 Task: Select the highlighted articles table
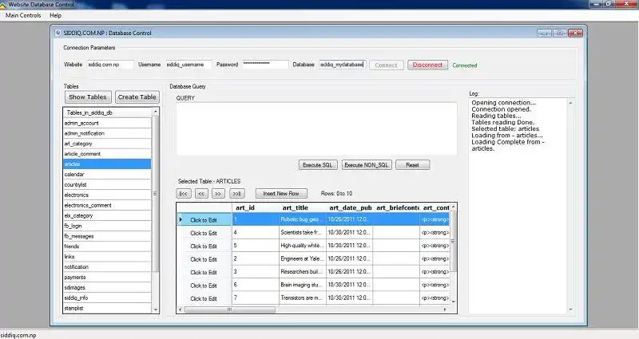tap(107, 164)
